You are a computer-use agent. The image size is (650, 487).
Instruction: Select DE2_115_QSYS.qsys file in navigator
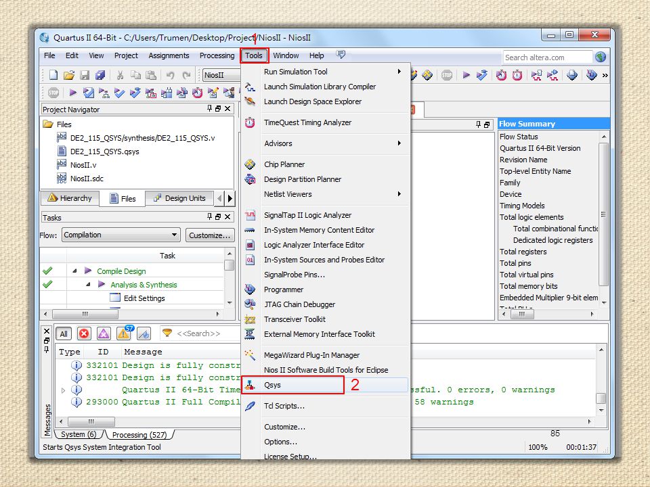(104, 152)
